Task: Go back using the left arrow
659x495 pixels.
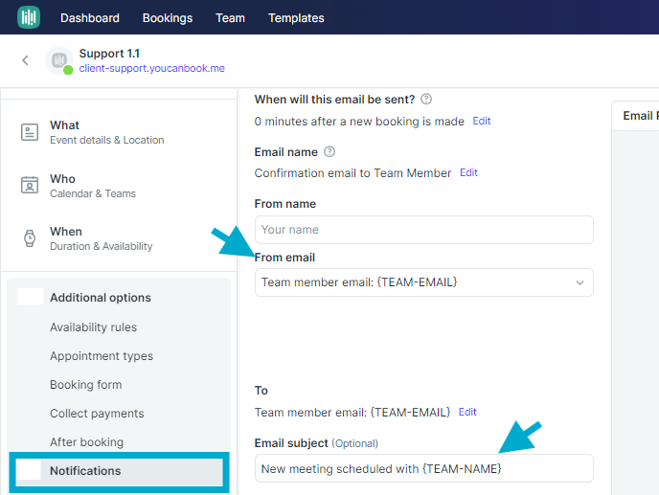Action: [x=25, y=60]
